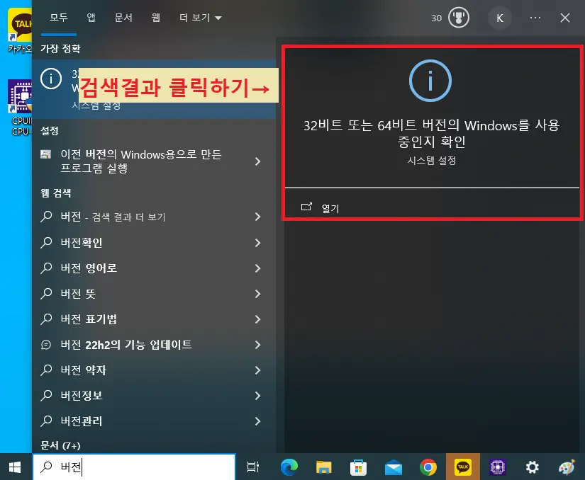The height and width of the screenshot is (480, 585).
Task: Launch Google Chrome from the taskbar
Action: (x=428, y=467)
